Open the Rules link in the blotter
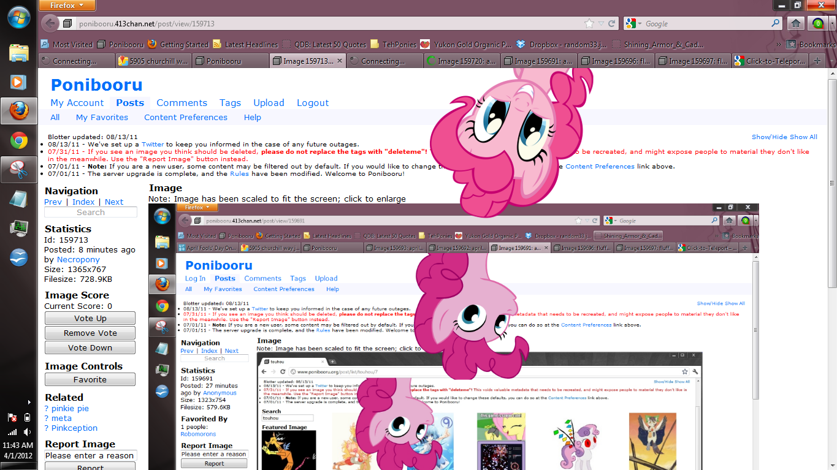 coord(239,173)
